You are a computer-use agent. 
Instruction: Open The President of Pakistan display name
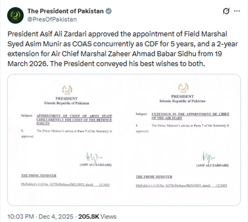[x=65, y=11]
